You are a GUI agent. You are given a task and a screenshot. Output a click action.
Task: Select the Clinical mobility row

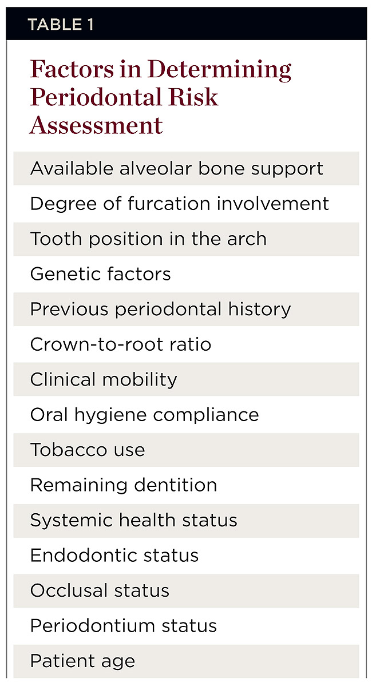click(104, 379)
